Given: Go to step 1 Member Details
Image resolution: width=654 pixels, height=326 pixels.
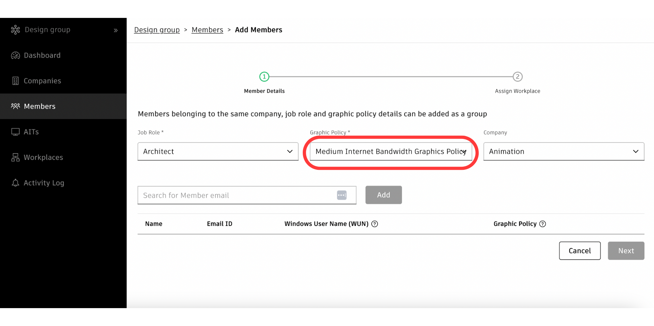Looking at the screenshot, I should pos(264,77).
